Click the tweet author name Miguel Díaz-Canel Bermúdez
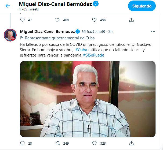 [x=47, y=32]
